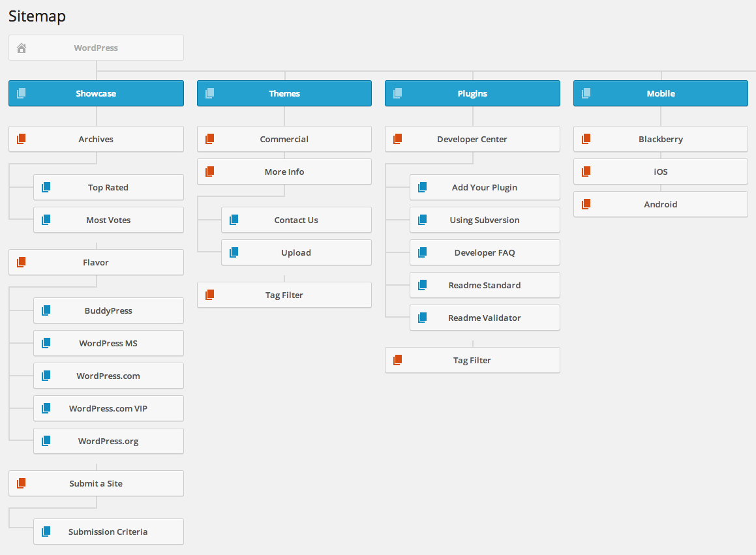Click the blue icon on Readme Standard
Image resolution: width=756 pixels, height=555 pixels.
[423, 285]
